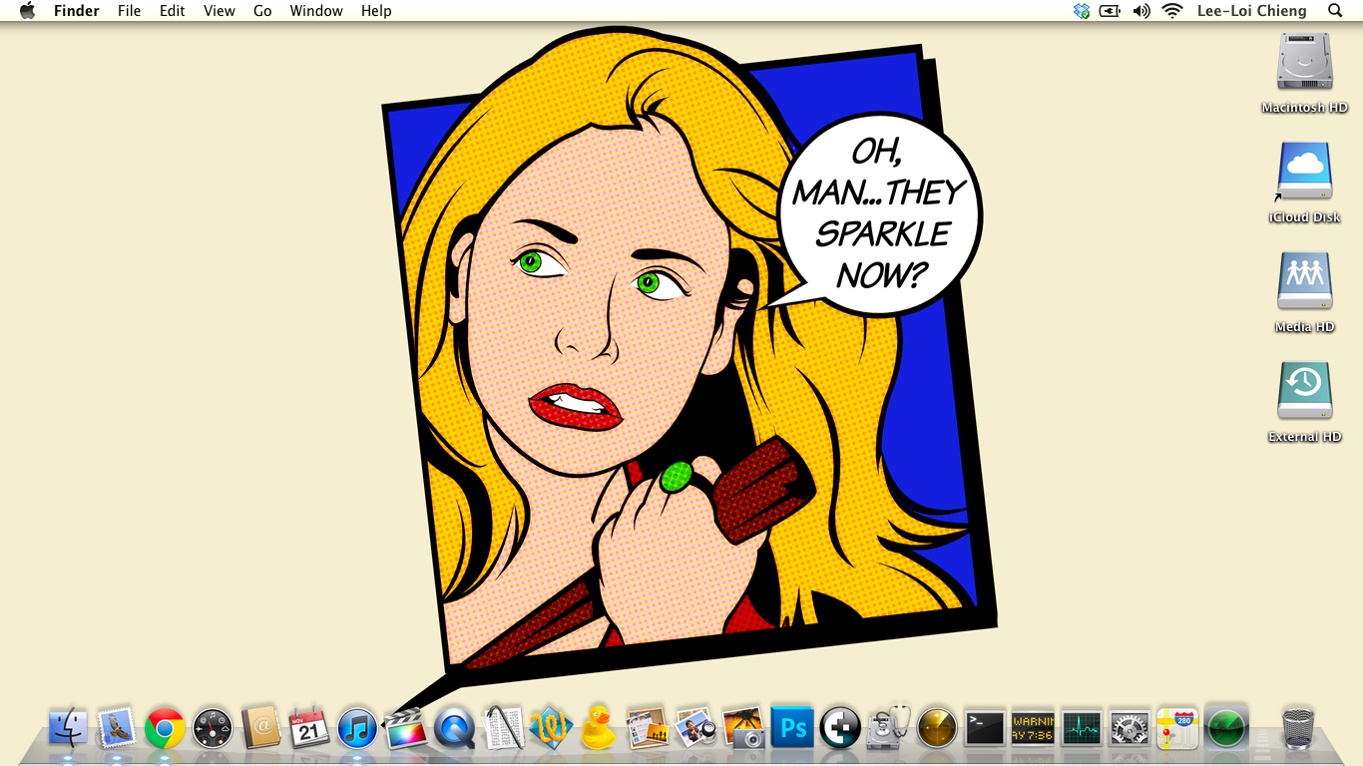Open the Edit menu
Screen dimensions: 1363x766
coord(172,11)
